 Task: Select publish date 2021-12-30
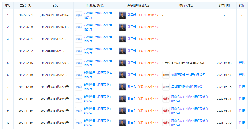tap(224, 123)
